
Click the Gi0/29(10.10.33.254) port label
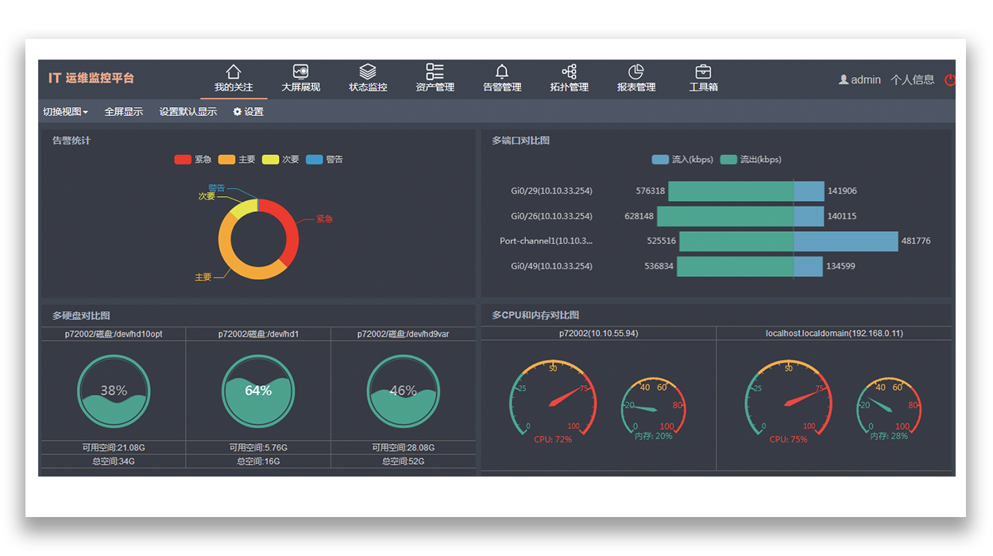click(x=551, y=191)
